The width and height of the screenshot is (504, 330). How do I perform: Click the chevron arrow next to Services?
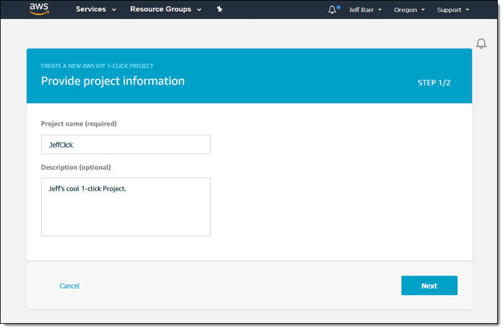coord(113,10)
